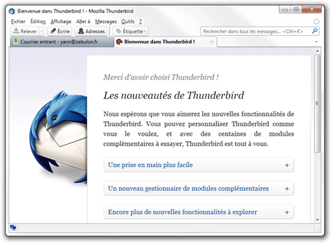Click the magnifying glass search icon
332x244 pixels.
click(315, 31)
